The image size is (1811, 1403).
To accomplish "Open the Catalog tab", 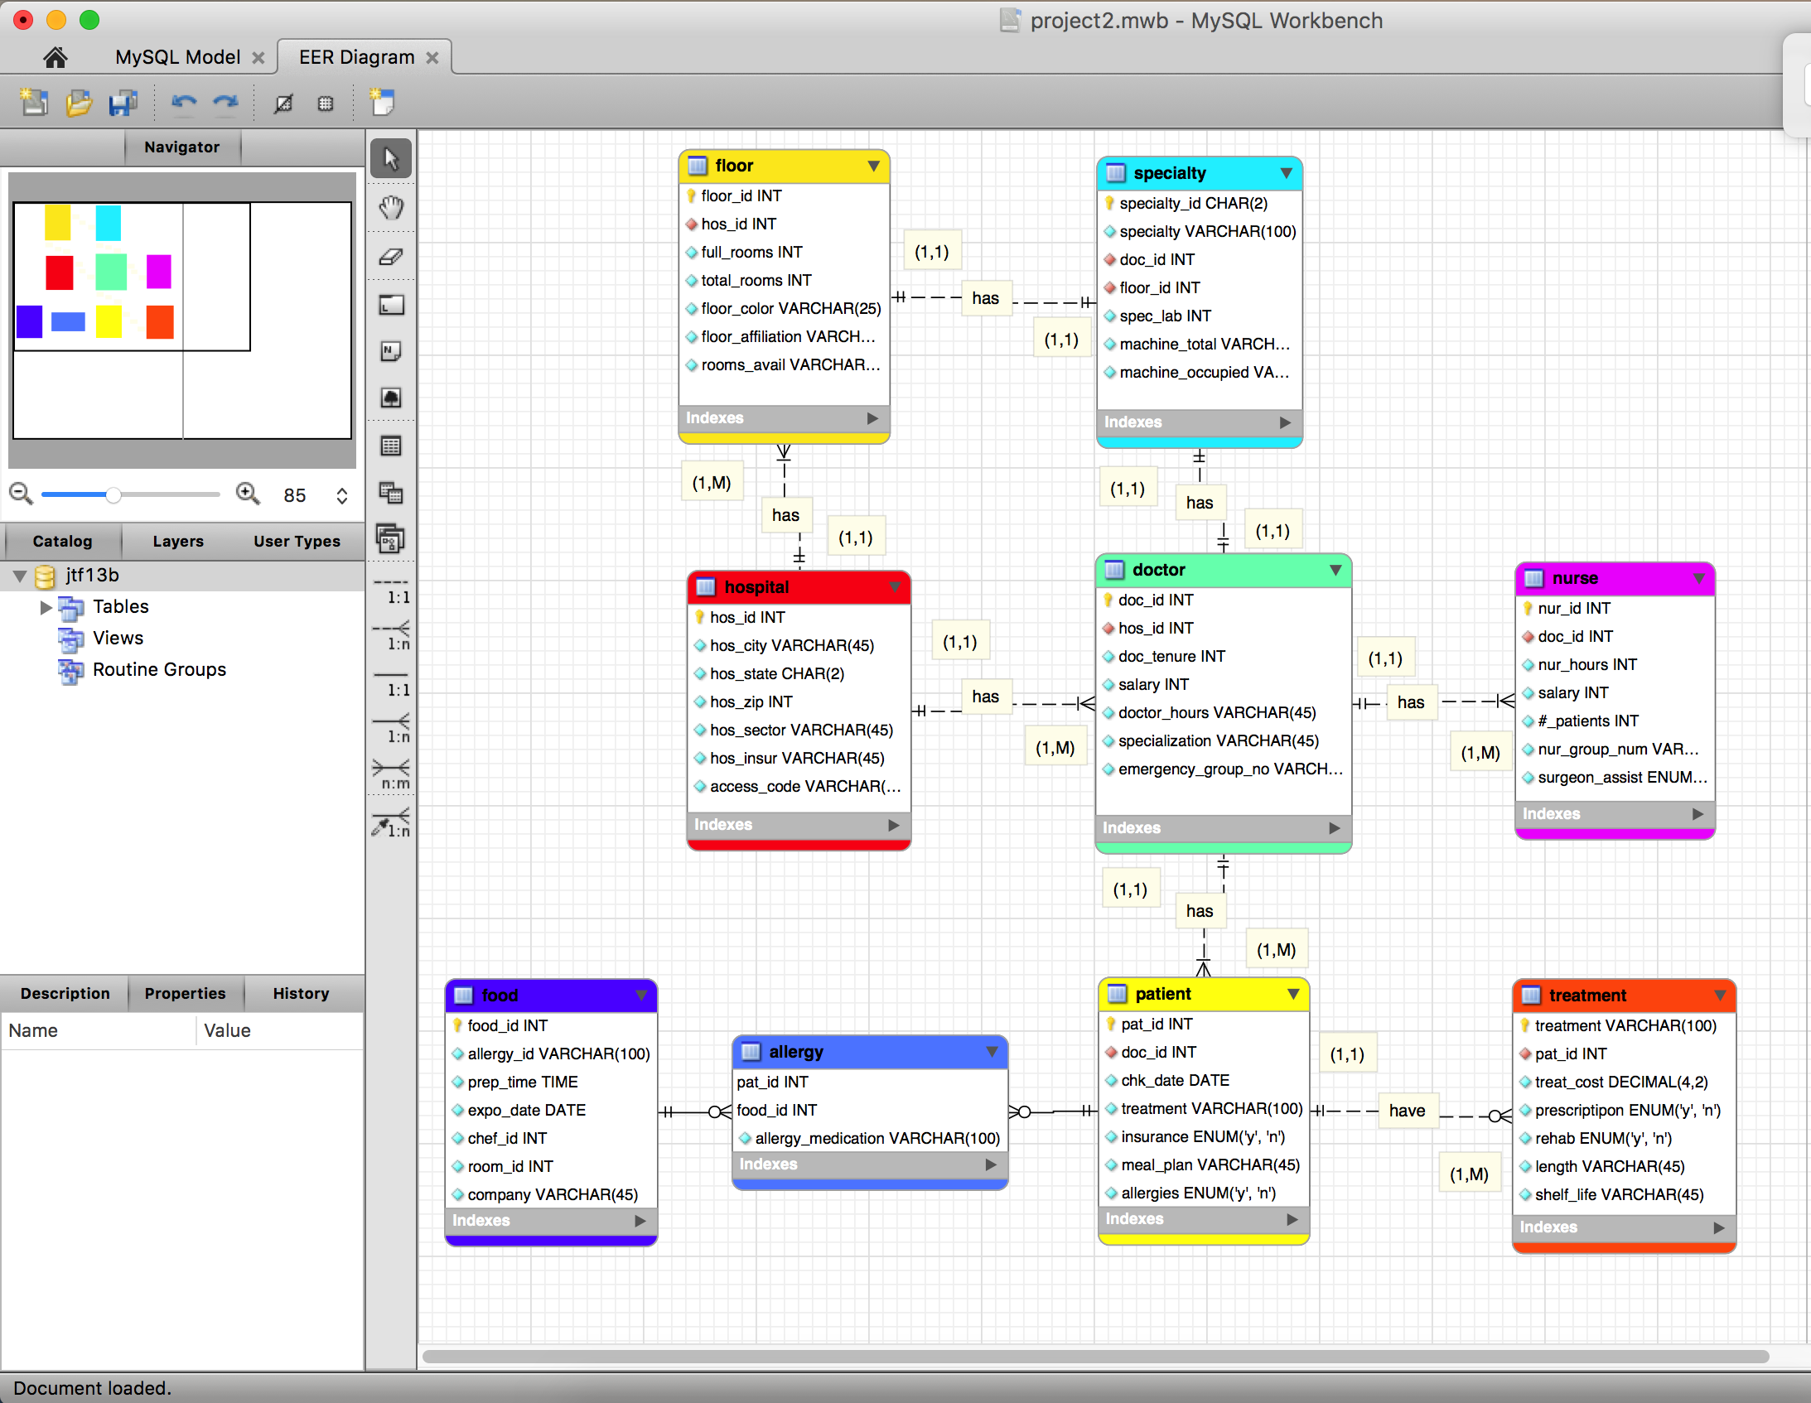I will [x=62, y=541].
